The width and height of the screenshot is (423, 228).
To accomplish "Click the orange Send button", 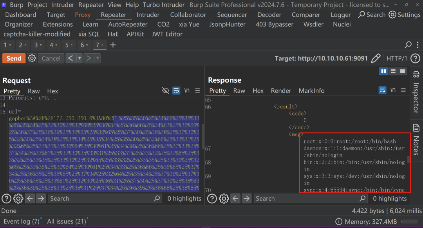I will coord(14,58).
